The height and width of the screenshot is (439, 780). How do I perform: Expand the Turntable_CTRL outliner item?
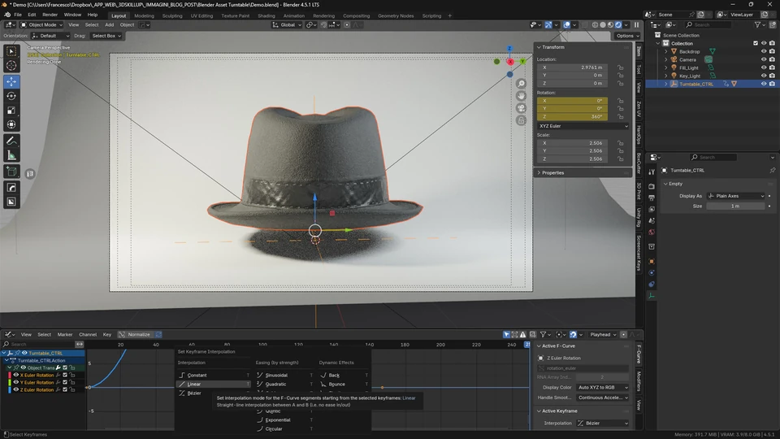coord(666,84)
